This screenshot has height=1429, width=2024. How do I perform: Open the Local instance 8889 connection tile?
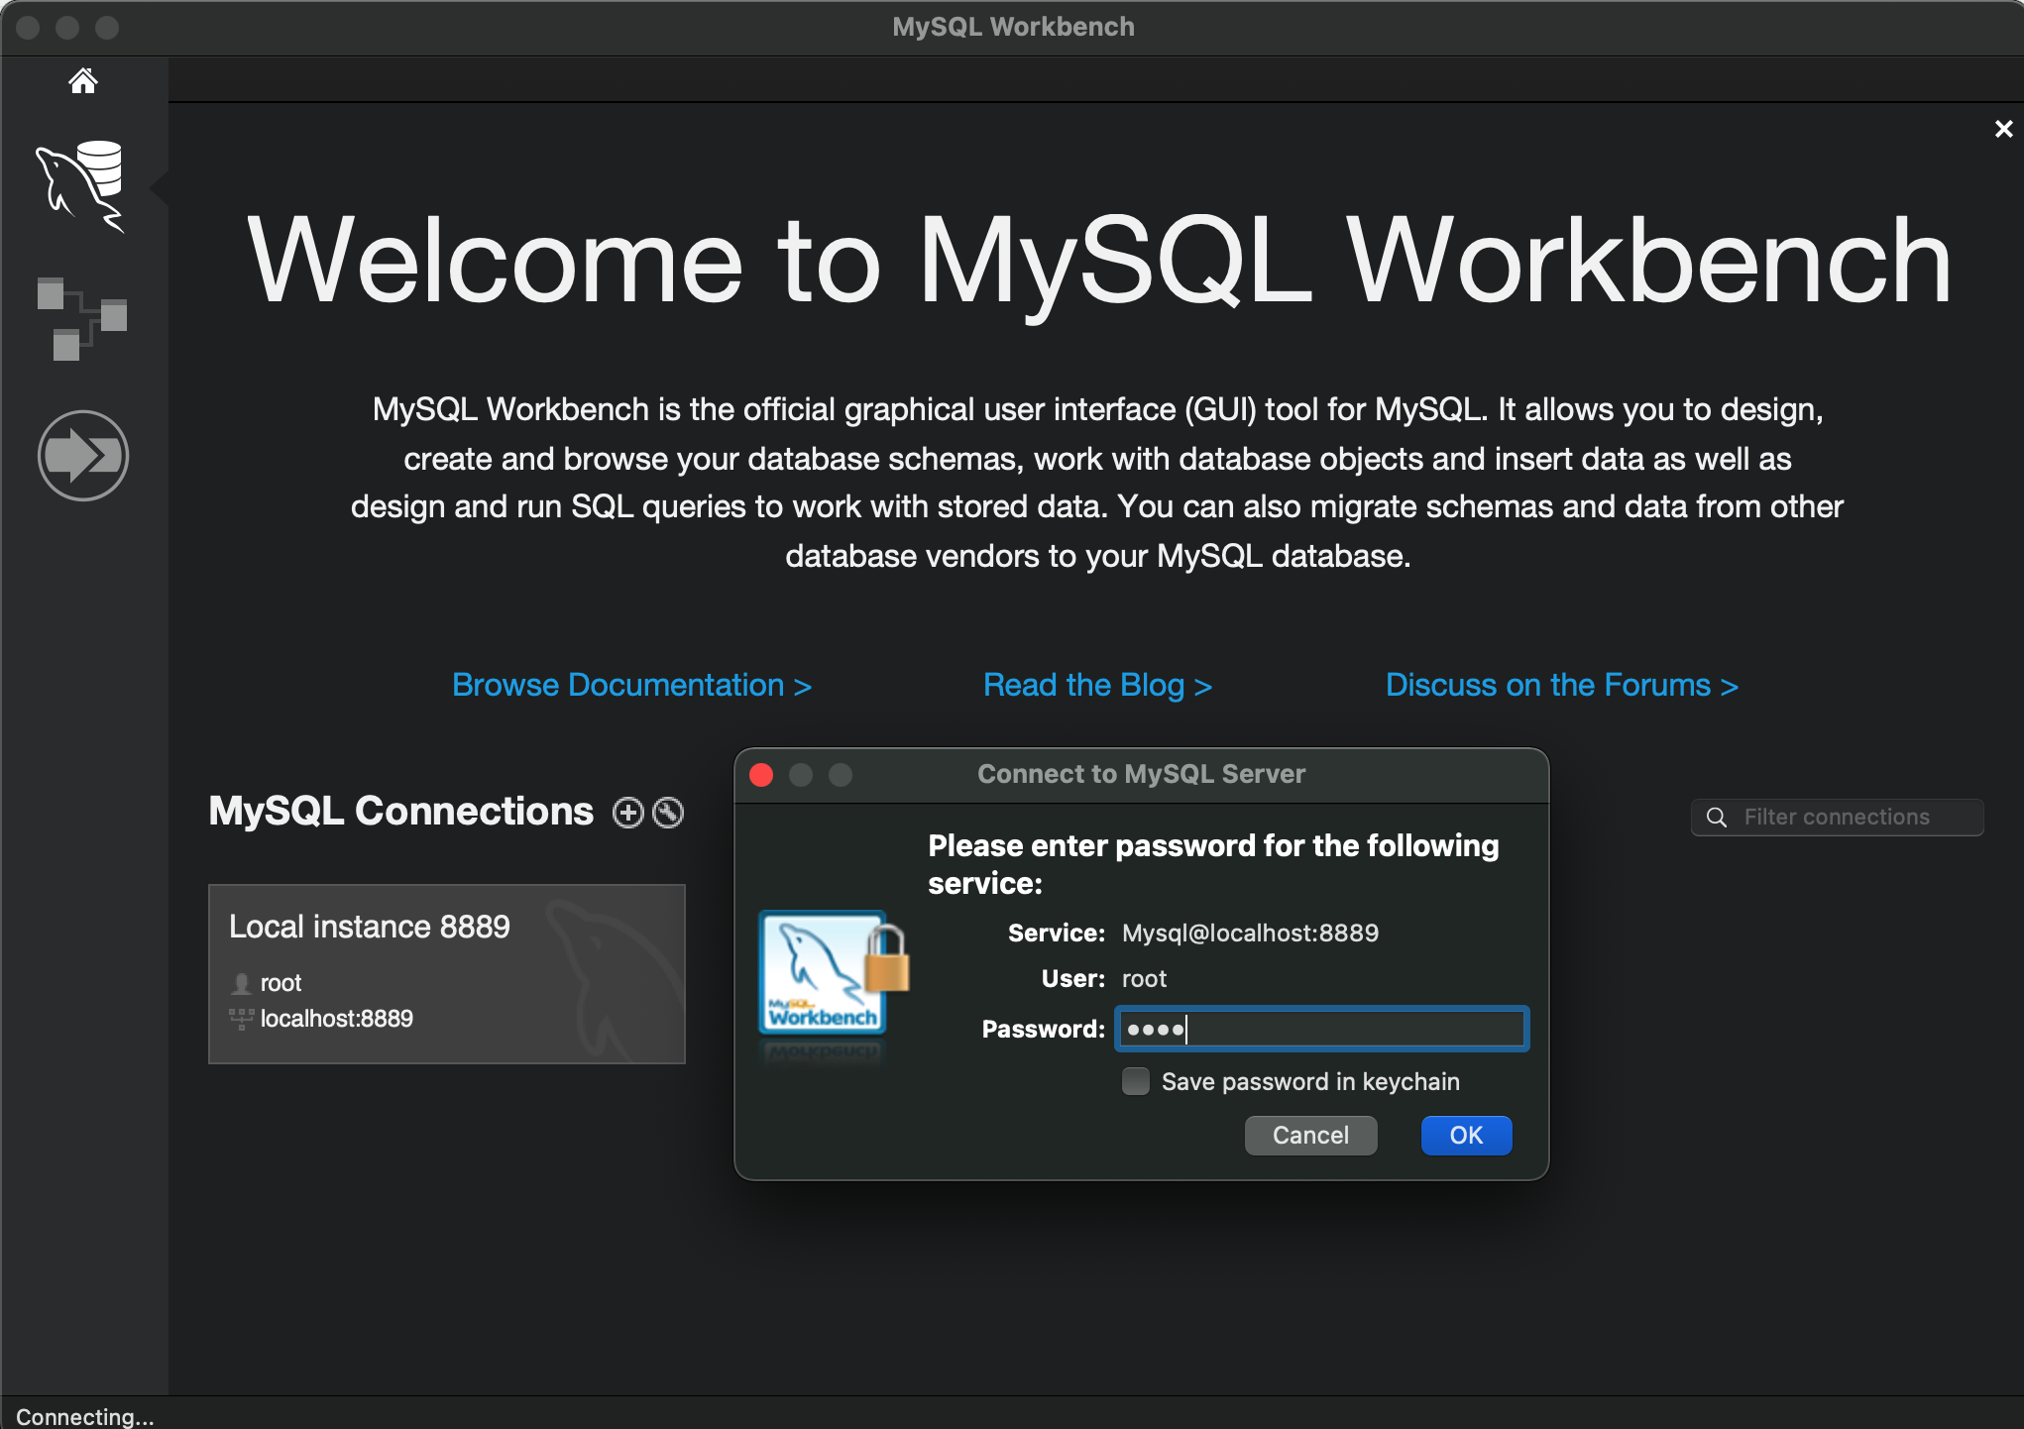click(446, 973)
